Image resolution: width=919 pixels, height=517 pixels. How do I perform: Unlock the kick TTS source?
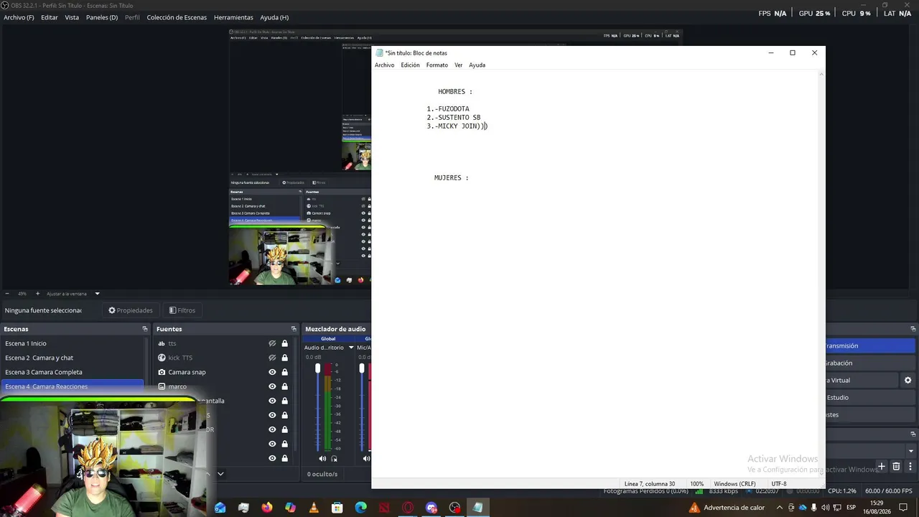(x=284, y=358)
